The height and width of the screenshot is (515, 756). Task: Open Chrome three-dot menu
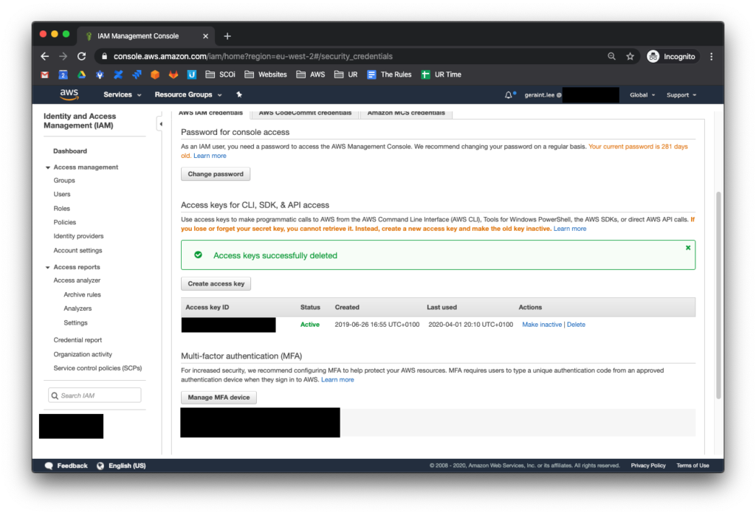click(x=711, y=56)
